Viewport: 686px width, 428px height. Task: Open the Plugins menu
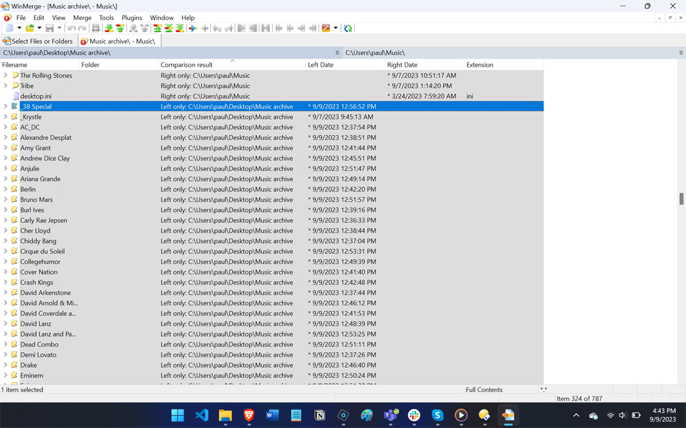tap(132, 18)
